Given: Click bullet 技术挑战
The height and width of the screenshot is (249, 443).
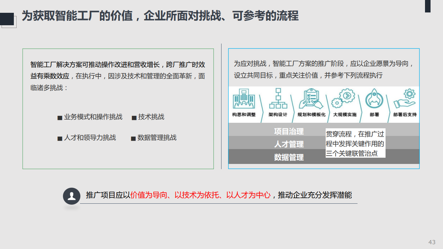Looking at the screenshot, I should [x=148, y=117].
